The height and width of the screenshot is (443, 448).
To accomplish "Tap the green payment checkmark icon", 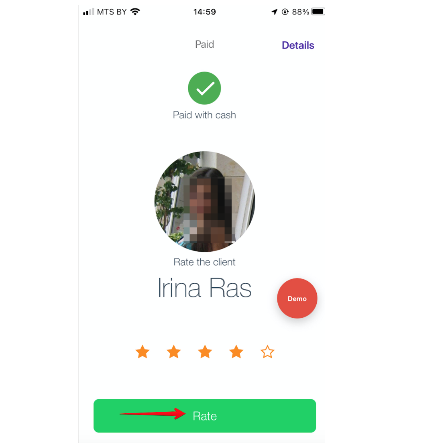I will pyautogui.click(x=204, y=88).
